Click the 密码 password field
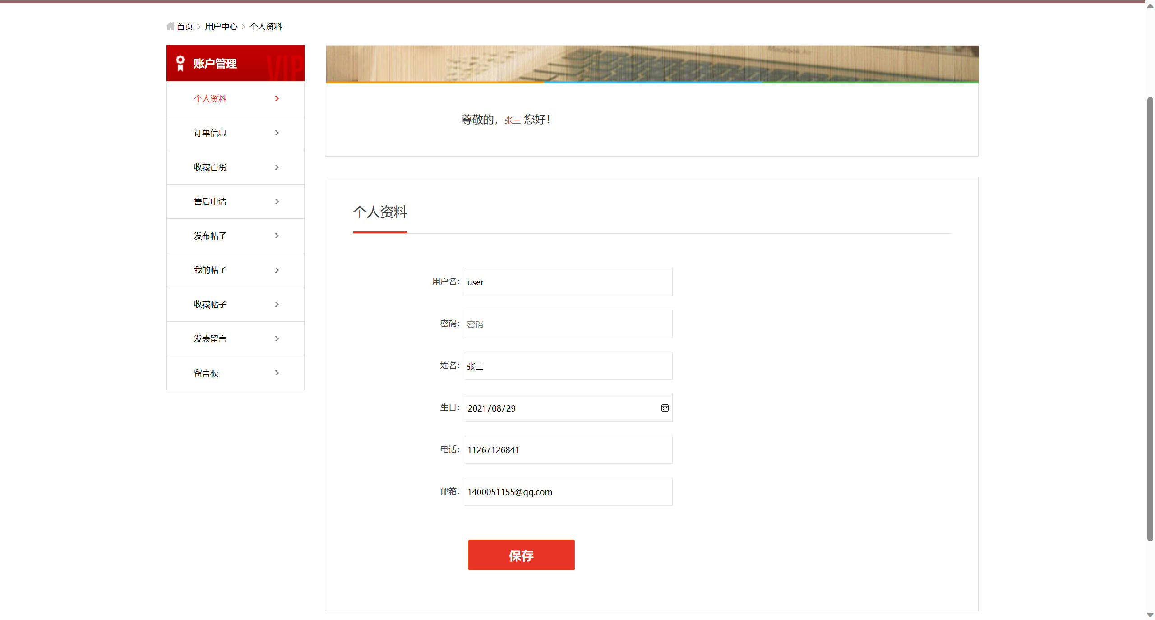 click(568, 324)
